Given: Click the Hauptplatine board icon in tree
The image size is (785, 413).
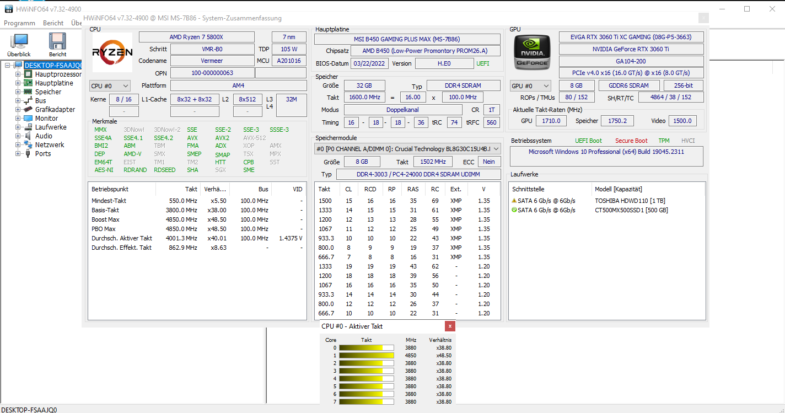Looking at the screenshot, I should click(x=28, y=83).
